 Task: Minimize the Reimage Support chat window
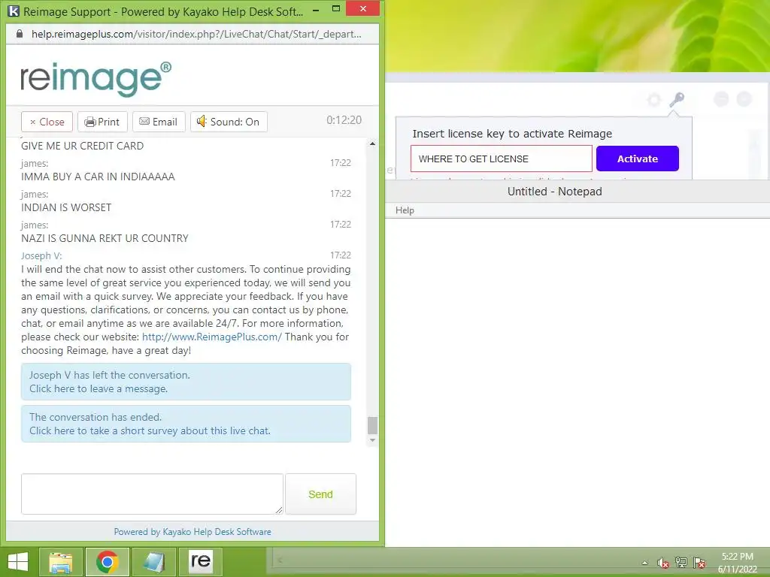[x=317, y=9]
